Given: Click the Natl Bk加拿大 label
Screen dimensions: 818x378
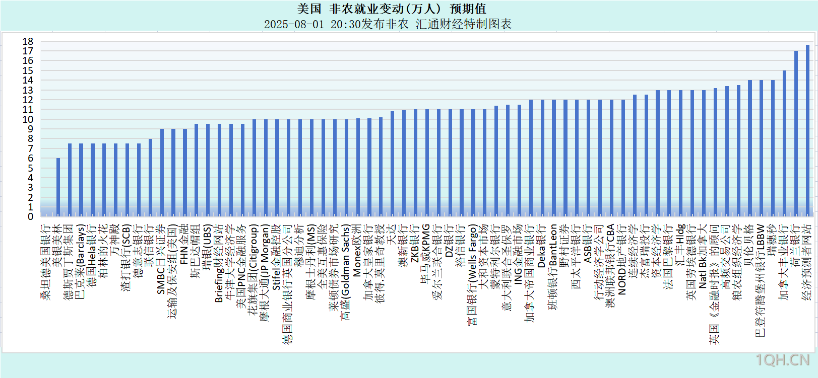Looking at the screenshot, I should [x=704, y=257].
